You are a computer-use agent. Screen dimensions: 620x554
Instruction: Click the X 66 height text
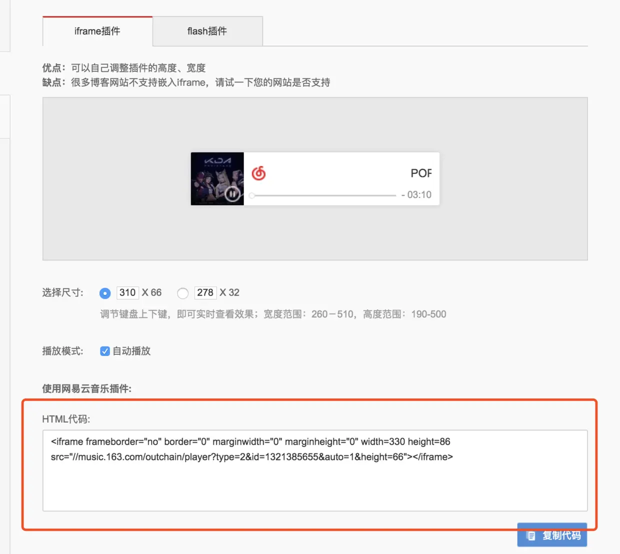(151, 292)
